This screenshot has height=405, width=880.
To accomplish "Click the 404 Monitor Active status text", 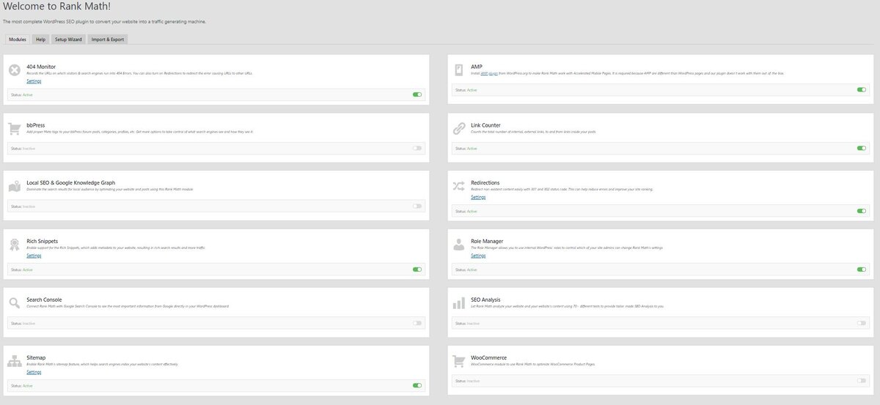I will coord(28,94).
